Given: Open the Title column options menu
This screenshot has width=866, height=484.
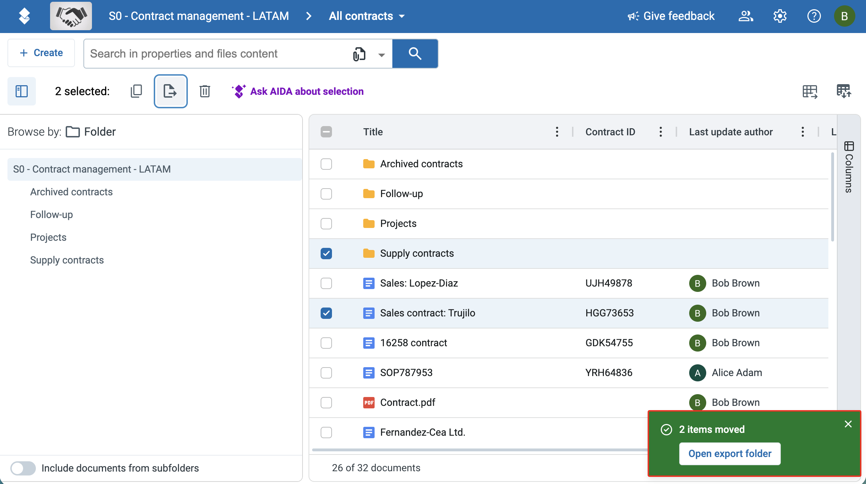Looking at the screenshot, I should coord(557,132).
